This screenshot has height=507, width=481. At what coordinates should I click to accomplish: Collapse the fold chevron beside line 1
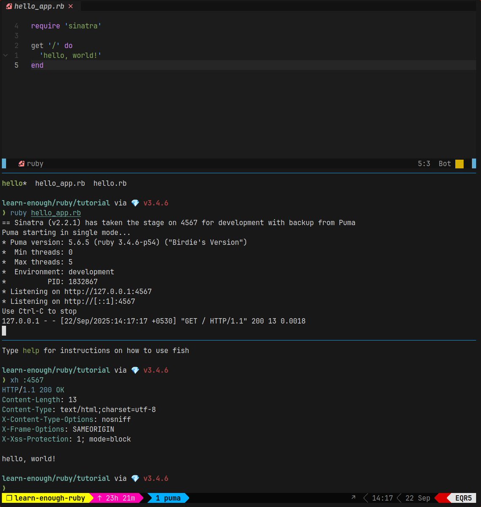5,55
